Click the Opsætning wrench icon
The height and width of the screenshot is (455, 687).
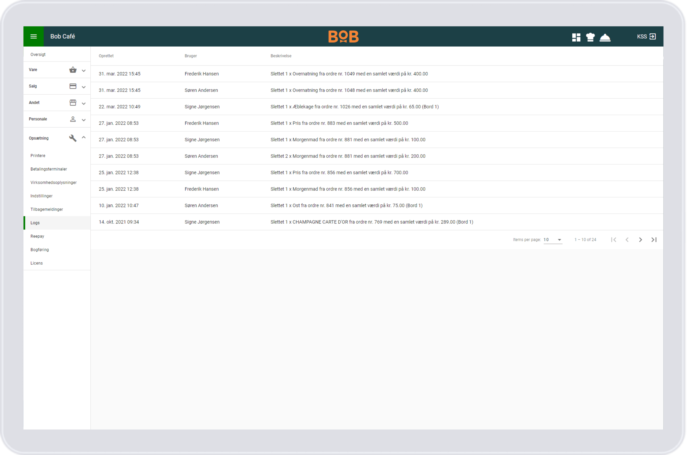tap(73, 138)
